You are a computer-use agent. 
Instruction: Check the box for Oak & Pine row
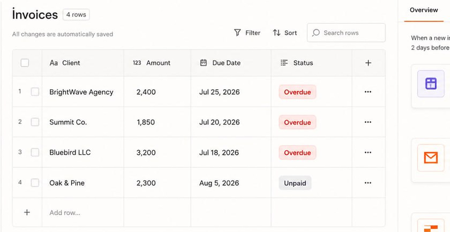35,183
